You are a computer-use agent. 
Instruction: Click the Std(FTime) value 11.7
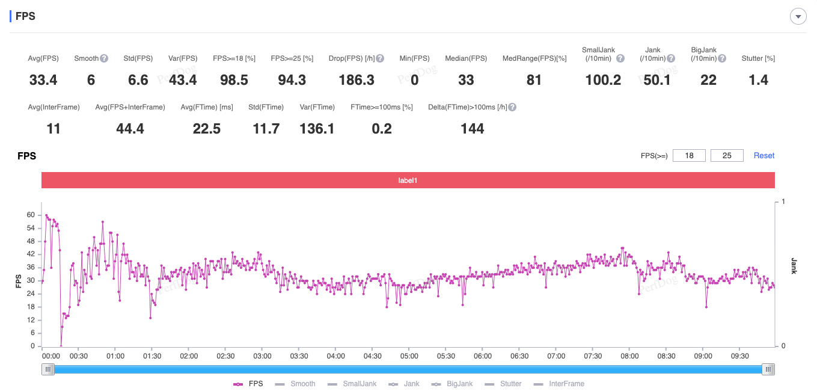point(266,128)
